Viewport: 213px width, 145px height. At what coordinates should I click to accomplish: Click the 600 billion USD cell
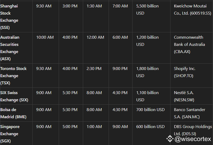(151, 134)
